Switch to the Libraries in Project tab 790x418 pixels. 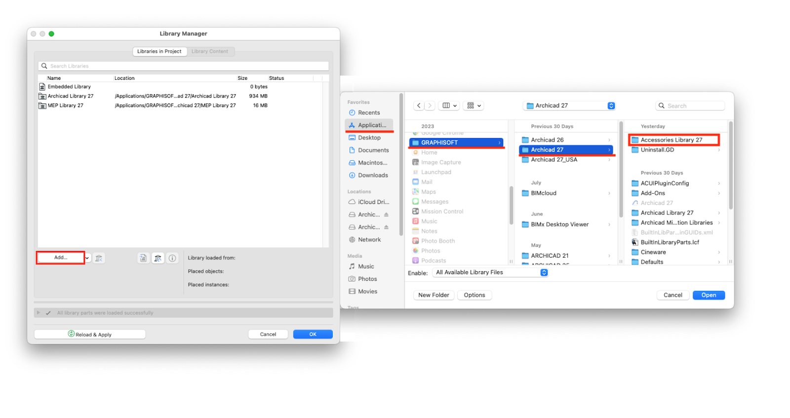pos(159,51)
